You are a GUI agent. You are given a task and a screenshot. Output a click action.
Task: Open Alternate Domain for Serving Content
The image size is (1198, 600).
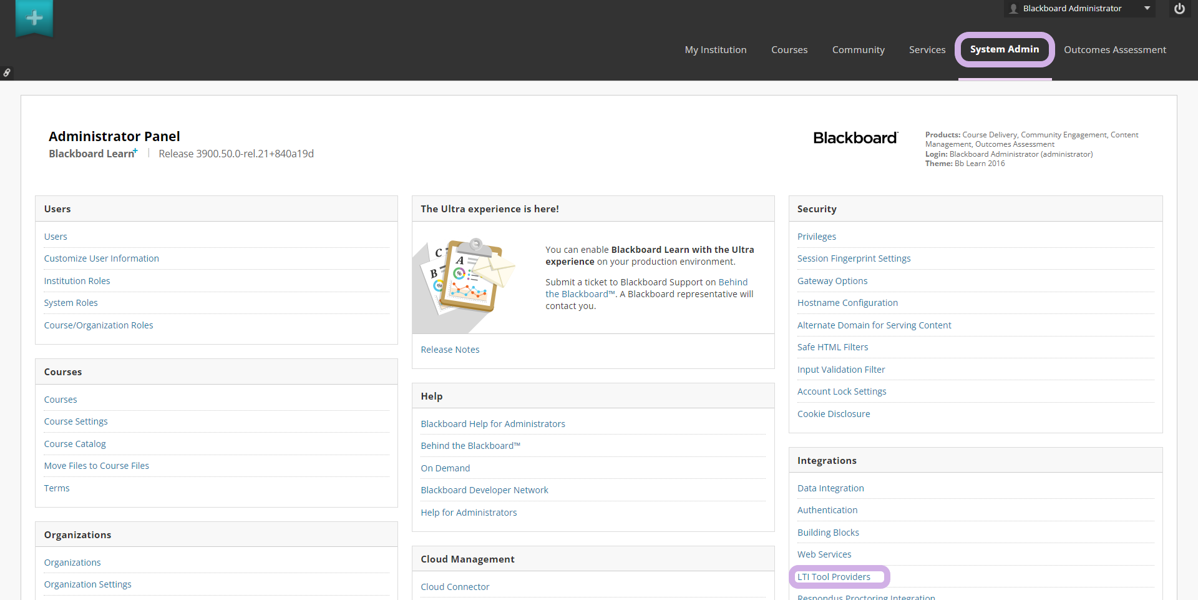[875, 325]
